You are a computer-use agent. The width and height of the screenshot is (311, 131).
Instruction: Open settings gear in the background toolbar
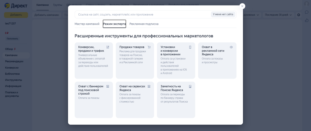coord(299,15)
